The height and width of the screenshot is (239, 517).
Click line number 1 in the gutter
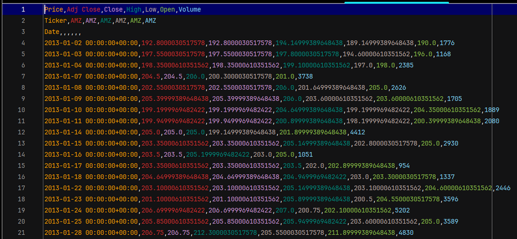23,10
